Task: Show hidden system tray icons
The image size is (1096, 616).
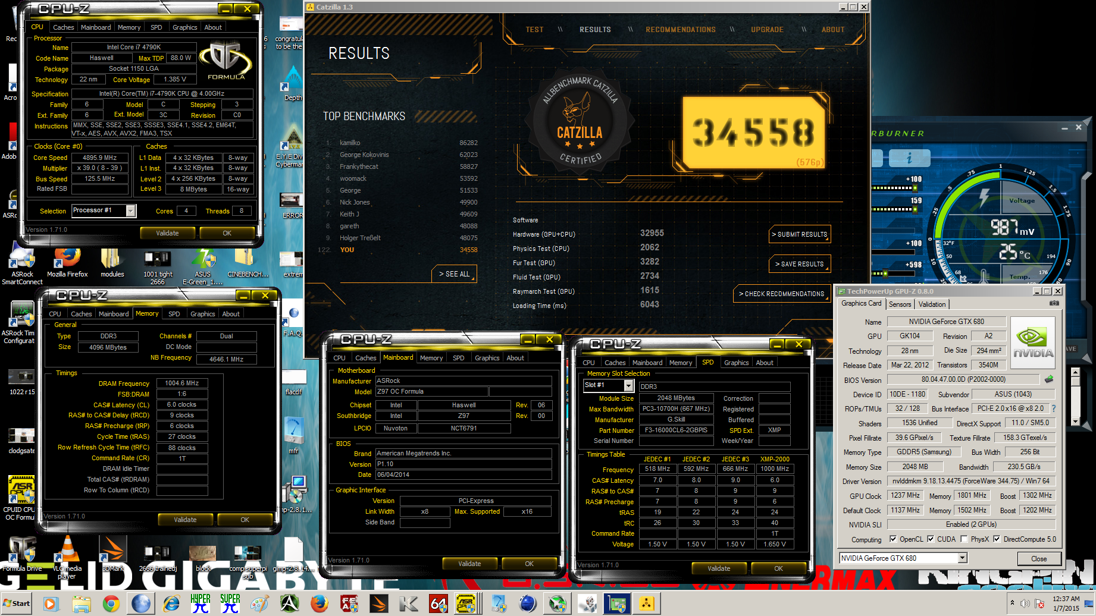Action: point(1013,604)
